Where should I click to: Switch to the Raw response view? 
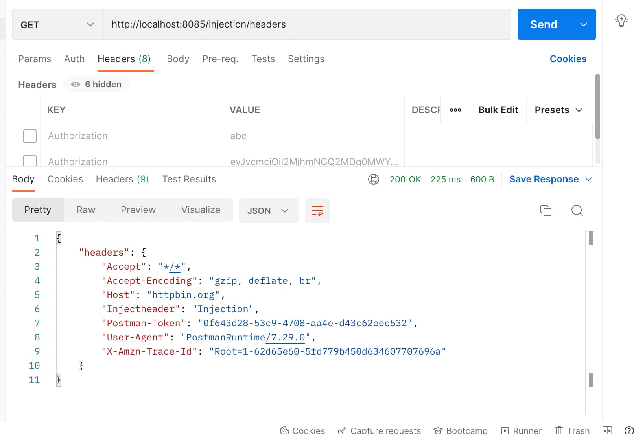pos(85,210)
